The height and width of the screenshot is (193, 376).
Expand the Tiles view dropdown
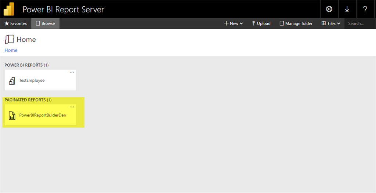click(x=331, y=23)
